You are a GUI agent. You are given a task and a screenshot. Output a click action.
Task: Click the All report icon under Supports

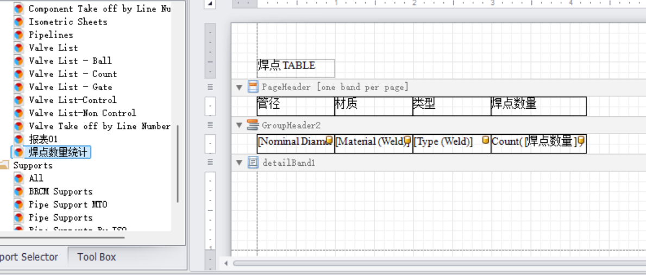point(18,178)
